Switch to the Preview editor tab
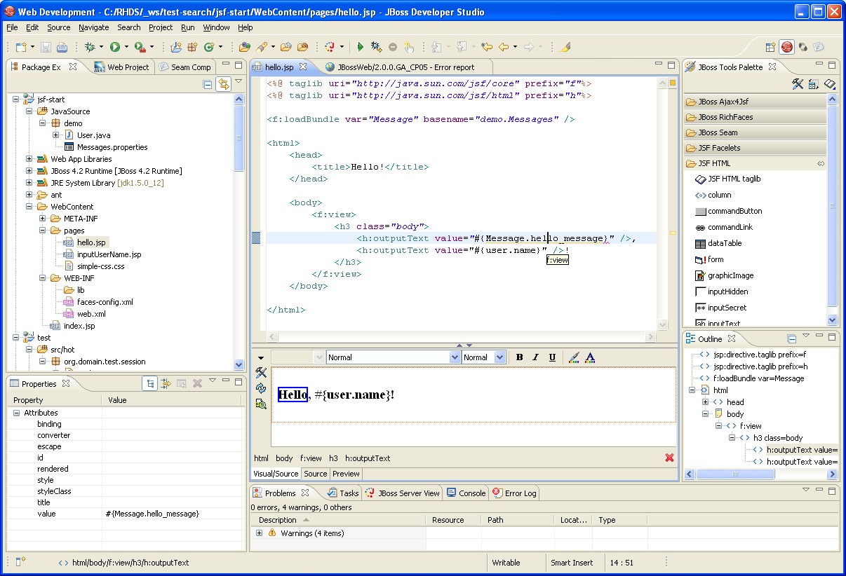 (x=346, y=474)
